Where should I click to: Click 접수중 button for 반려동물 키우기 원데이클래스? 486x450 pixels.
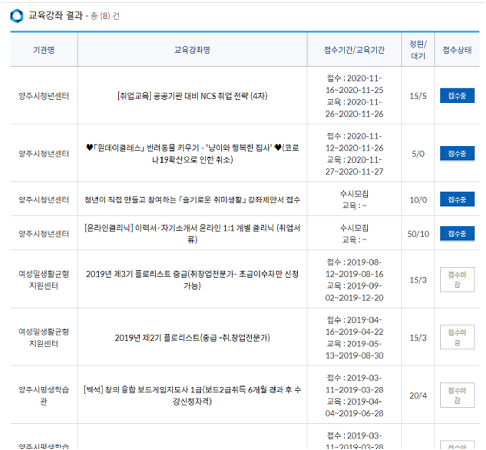click(x=457, y=153)
